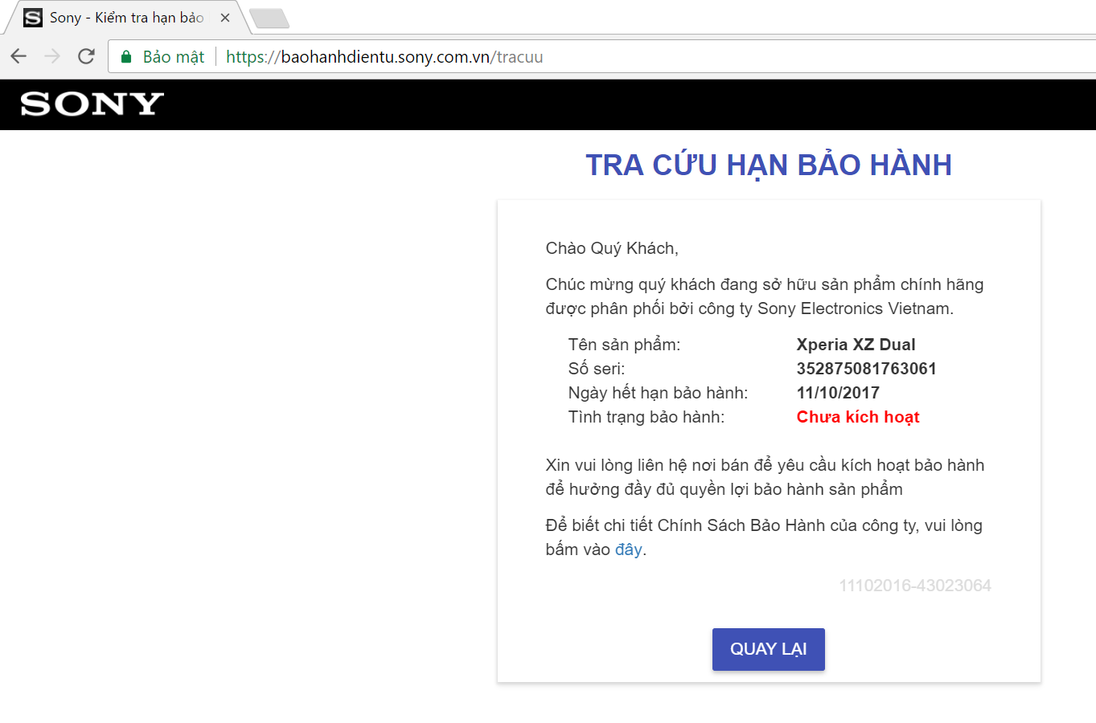Click the SONY logo in the header

[92, 104]
